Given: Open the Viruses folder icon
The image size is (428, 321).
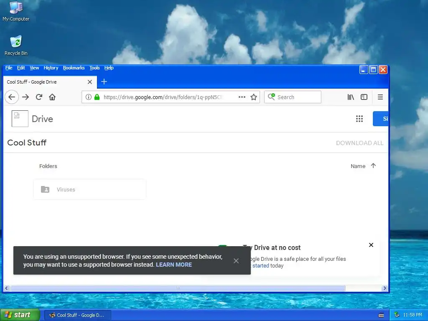Looking at the screenshot, I should pos(45,189).
